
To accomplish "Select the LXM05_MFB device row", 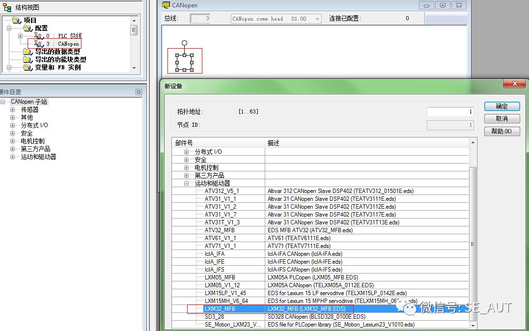I will pyautogui.click(x=320, y=277).
